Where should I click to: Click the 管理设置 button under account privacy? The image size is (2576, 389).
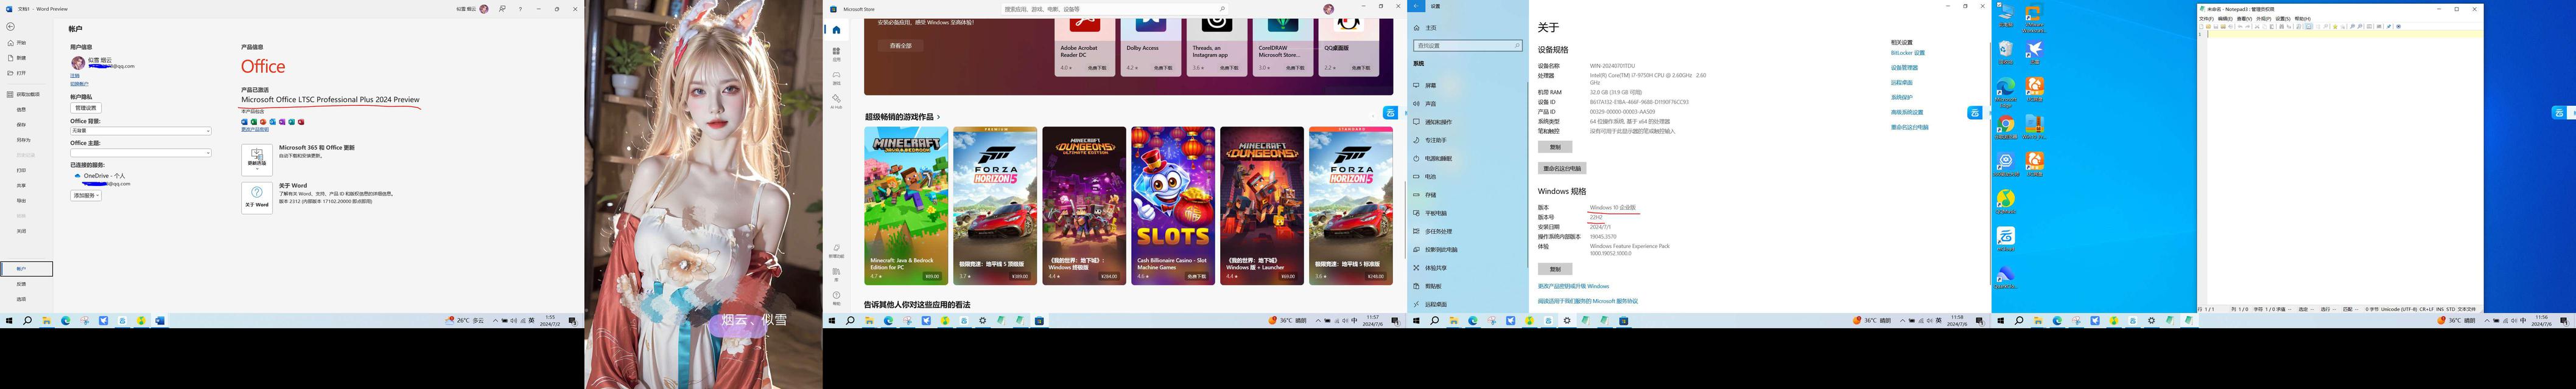86,108
